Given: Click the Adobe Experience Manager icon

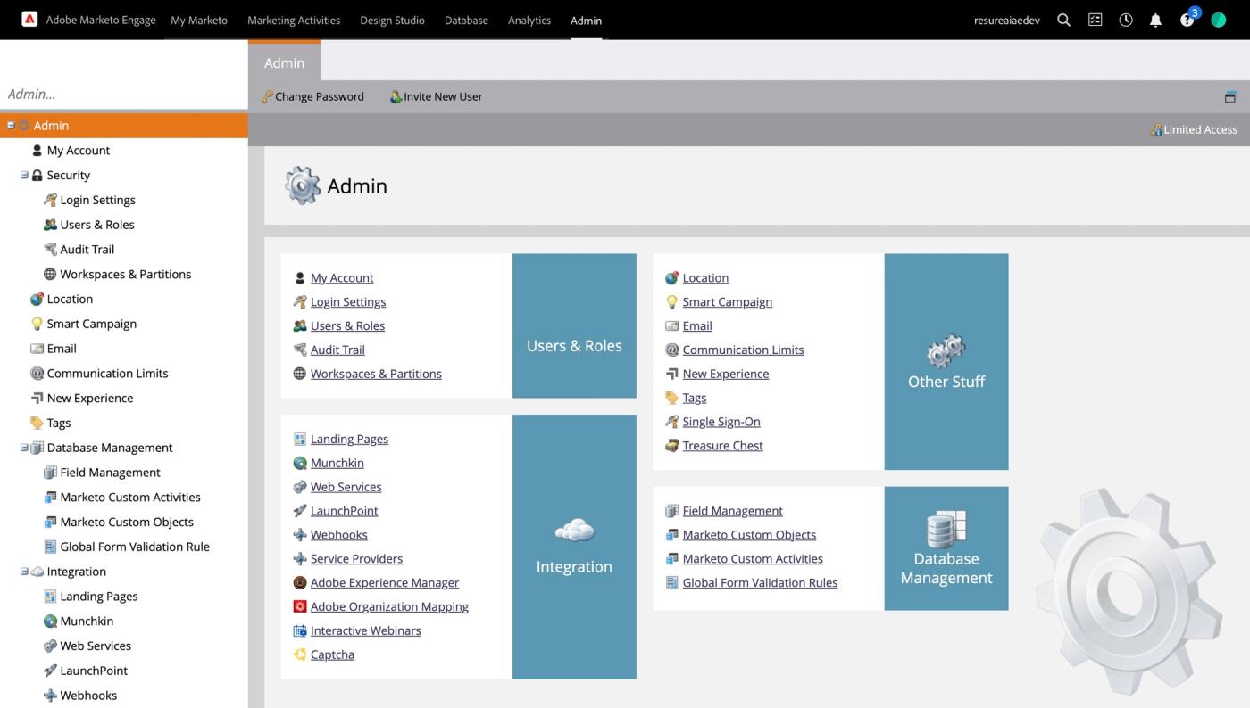Looking at the screenshot, I should click(x=300, y=582).
